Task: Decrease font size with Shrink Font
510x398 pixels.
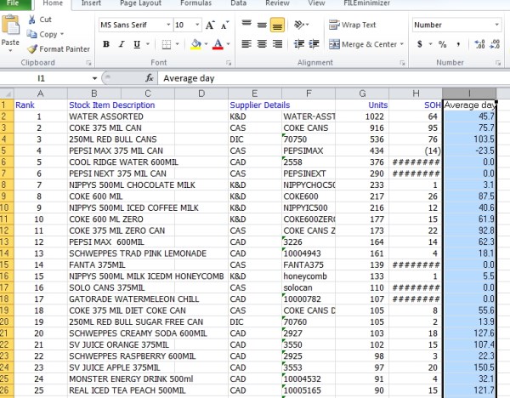Action: click(x=224, y=25)
